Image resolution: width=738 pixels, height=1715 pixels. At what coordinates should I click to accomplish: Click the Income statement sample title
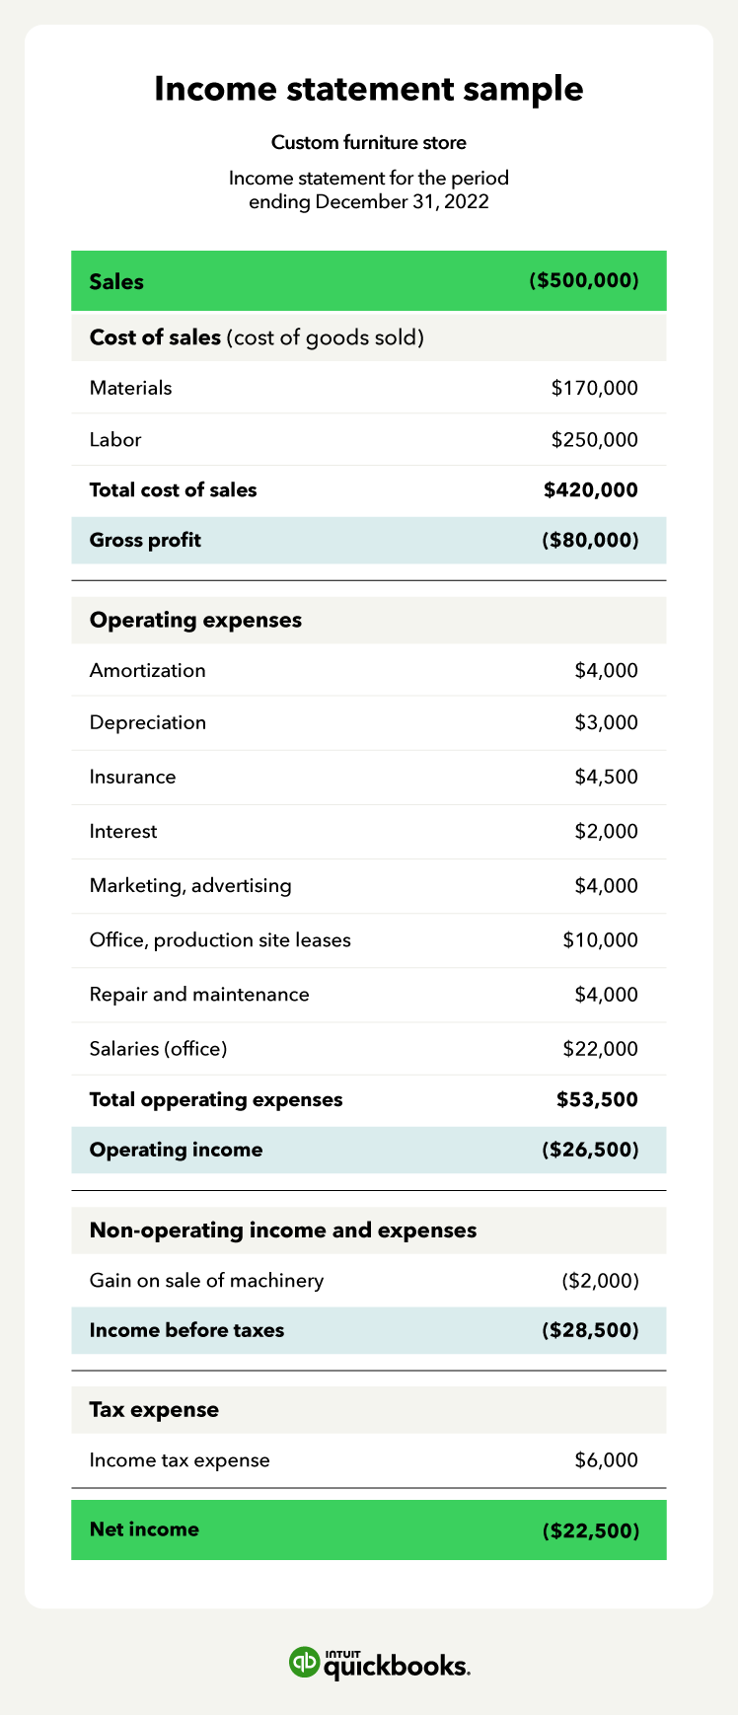[368, 89]
